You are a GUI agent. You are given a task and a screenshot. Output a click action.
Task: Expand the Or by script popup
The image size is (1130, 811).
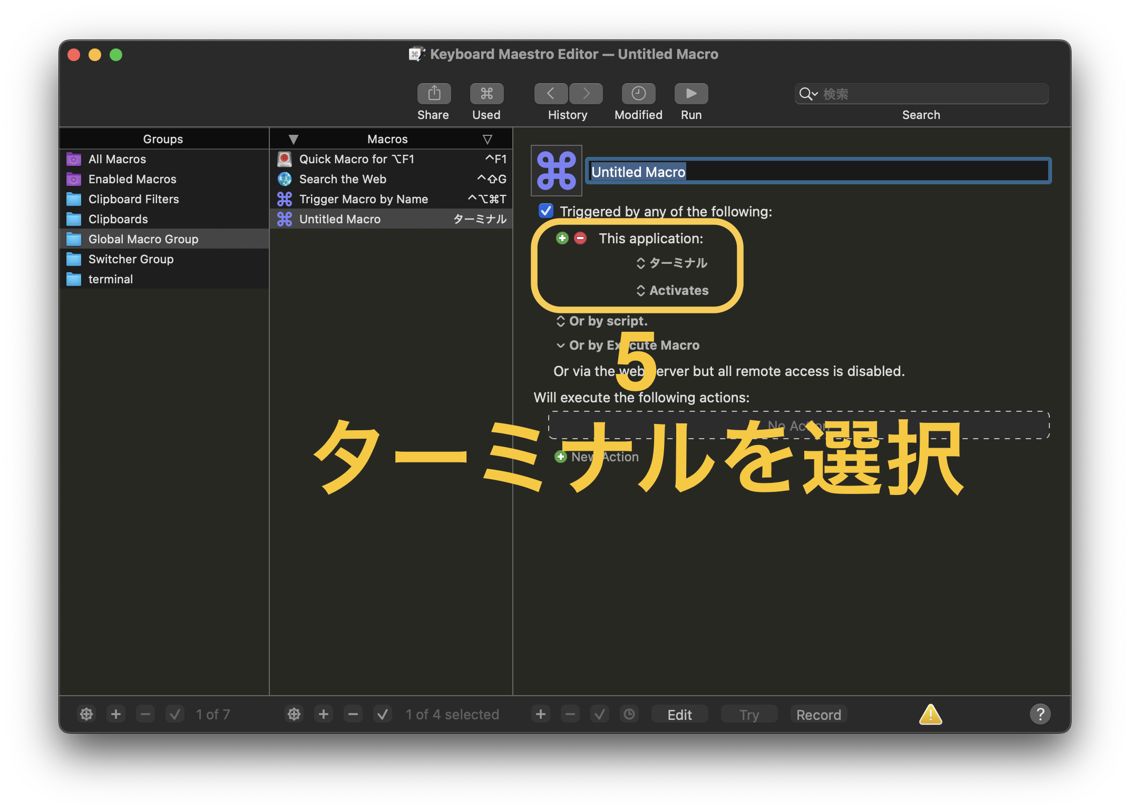[x=602, y=321]
